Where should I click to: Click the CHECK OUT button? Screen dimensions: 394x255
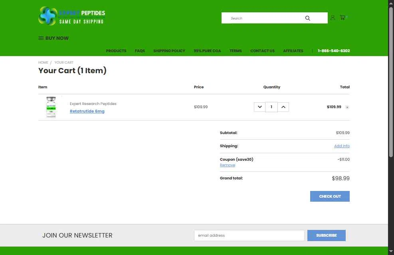coord(330,197)
